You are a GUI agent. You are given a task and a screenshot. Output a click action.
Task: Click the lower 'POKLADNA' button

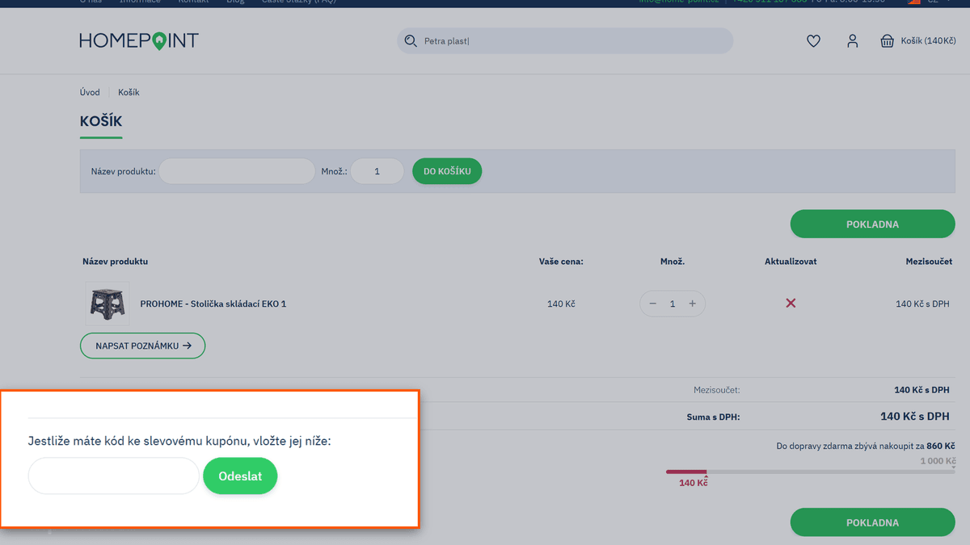[872, 522]
